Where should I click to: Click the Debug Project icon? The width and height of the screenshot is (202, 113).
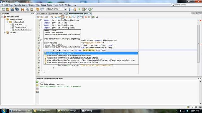pyautogui.click(x=84, y=9)
